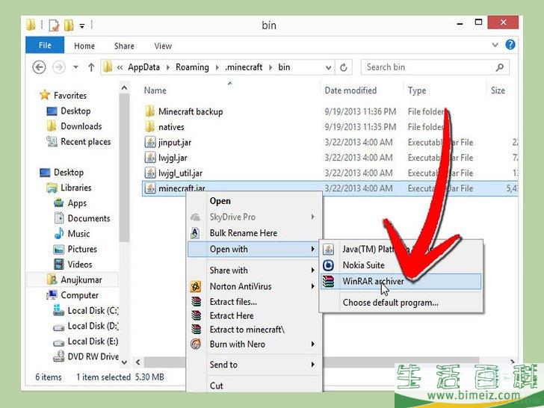The height and width of the screenshot is (408, 544).
Task: Select the lwjgl.jar file icon
Action: coord(150,158)
